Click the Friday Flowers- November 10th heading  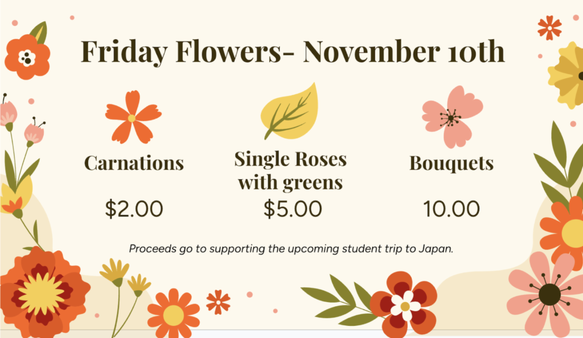click(x=292, y=51)
